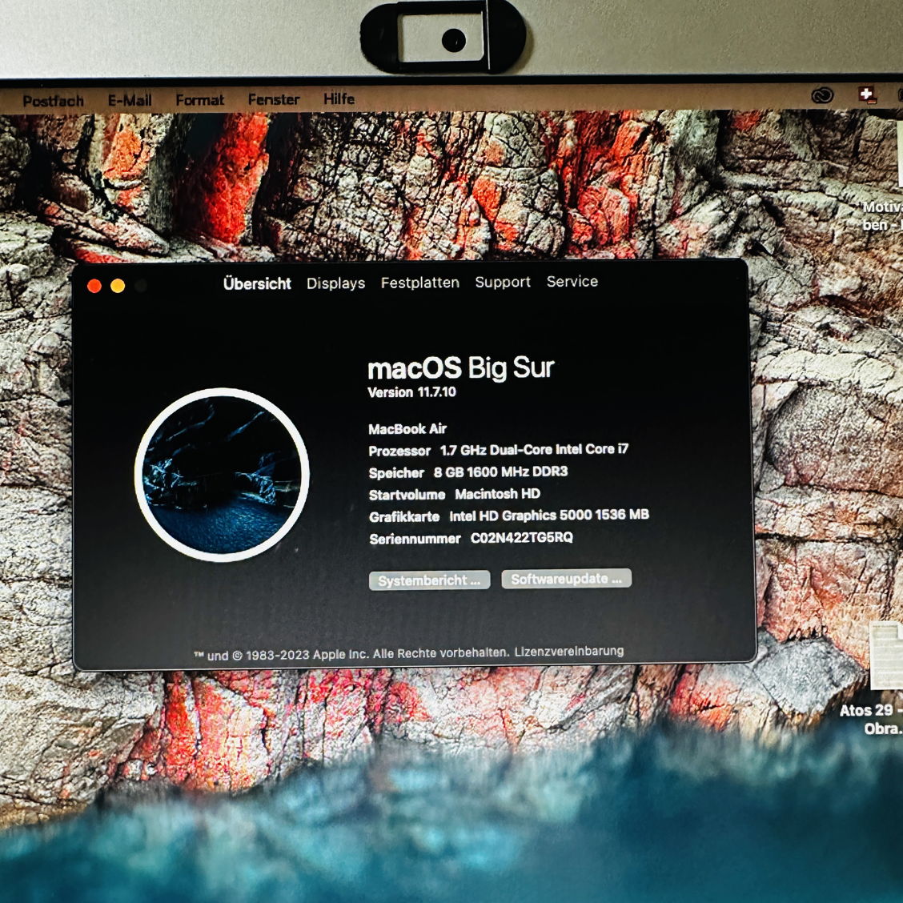Image resolution: width=903 pixels, height=903 pixels.
Task: Select the Übersicht tab
Action: click(257, 283)
